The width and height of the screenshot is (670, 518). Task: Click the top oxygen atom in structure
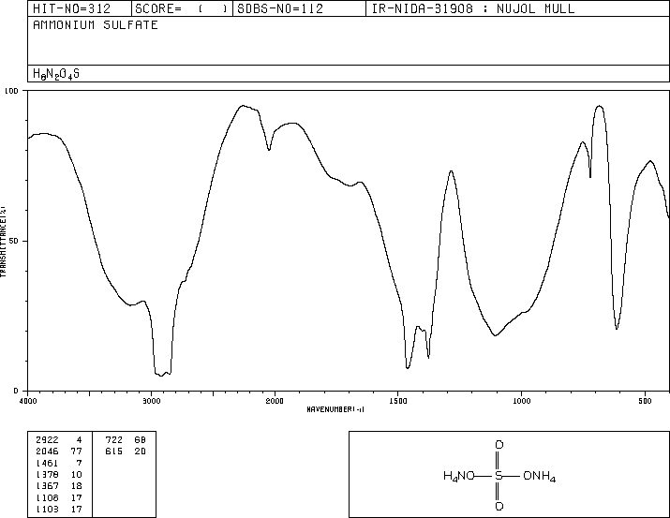(x=499, y=445)
